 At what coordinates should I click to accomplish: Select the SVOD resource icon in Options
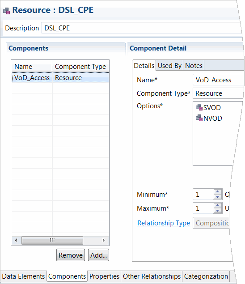click(199, 107)
